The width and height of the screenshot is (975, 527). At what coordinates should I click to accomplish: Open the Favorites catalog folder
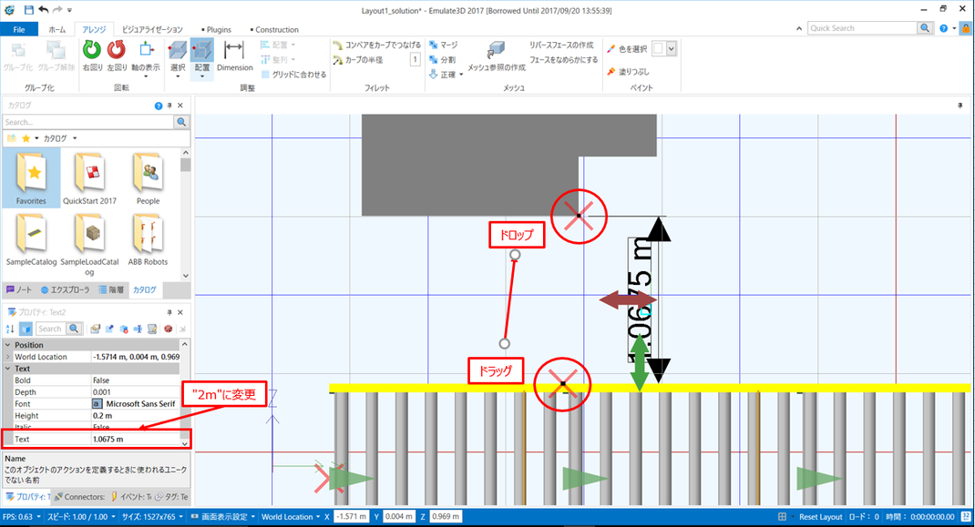click(x=31, y=178)
